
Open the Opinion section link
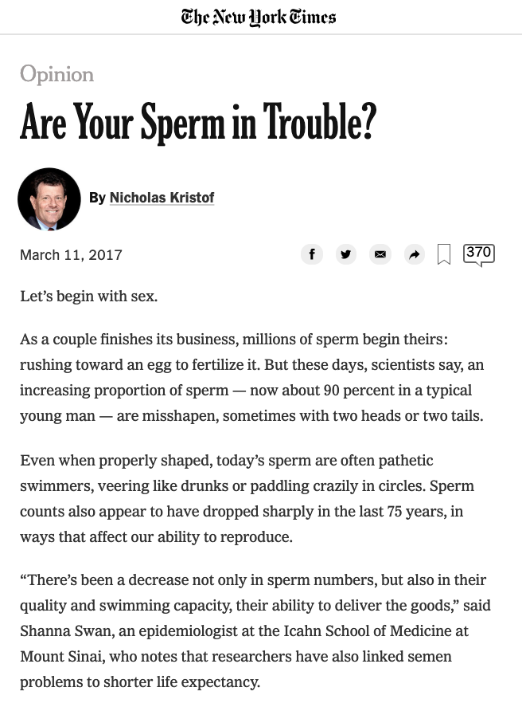coord(57,74)
